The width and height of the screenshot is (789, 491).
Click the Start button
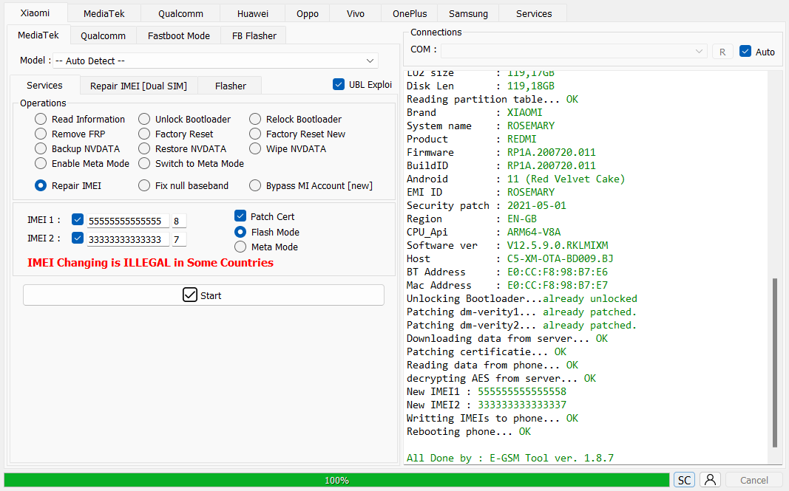tap(203, 295)
